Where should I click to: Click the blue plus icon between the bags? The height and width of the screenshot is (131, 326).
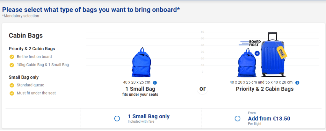[x=257, y=53]
